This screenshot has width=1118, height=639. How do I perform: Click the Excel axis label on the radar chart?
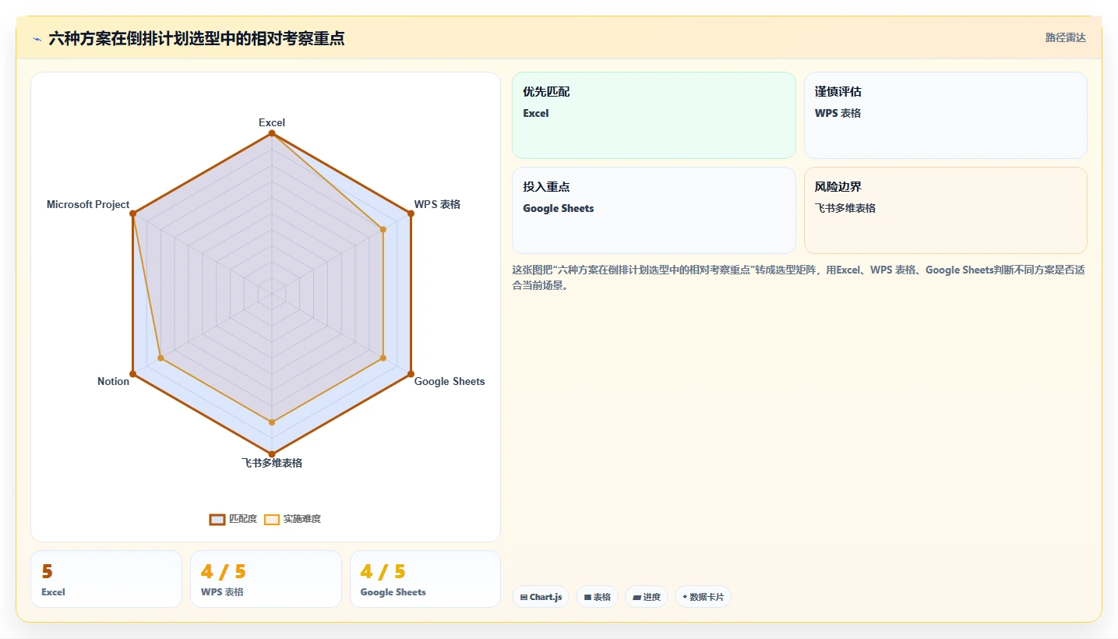pos(272,122)
